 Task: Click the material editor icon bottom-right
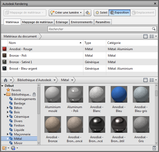[154, 148]
